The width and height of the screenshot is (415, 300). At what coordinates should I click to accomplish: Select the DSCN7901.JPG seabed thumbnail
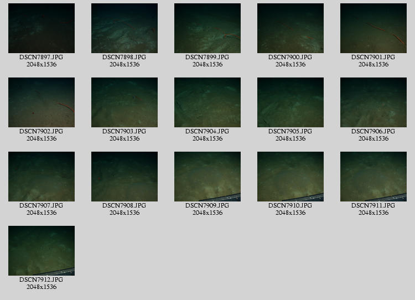coord(373,28)
